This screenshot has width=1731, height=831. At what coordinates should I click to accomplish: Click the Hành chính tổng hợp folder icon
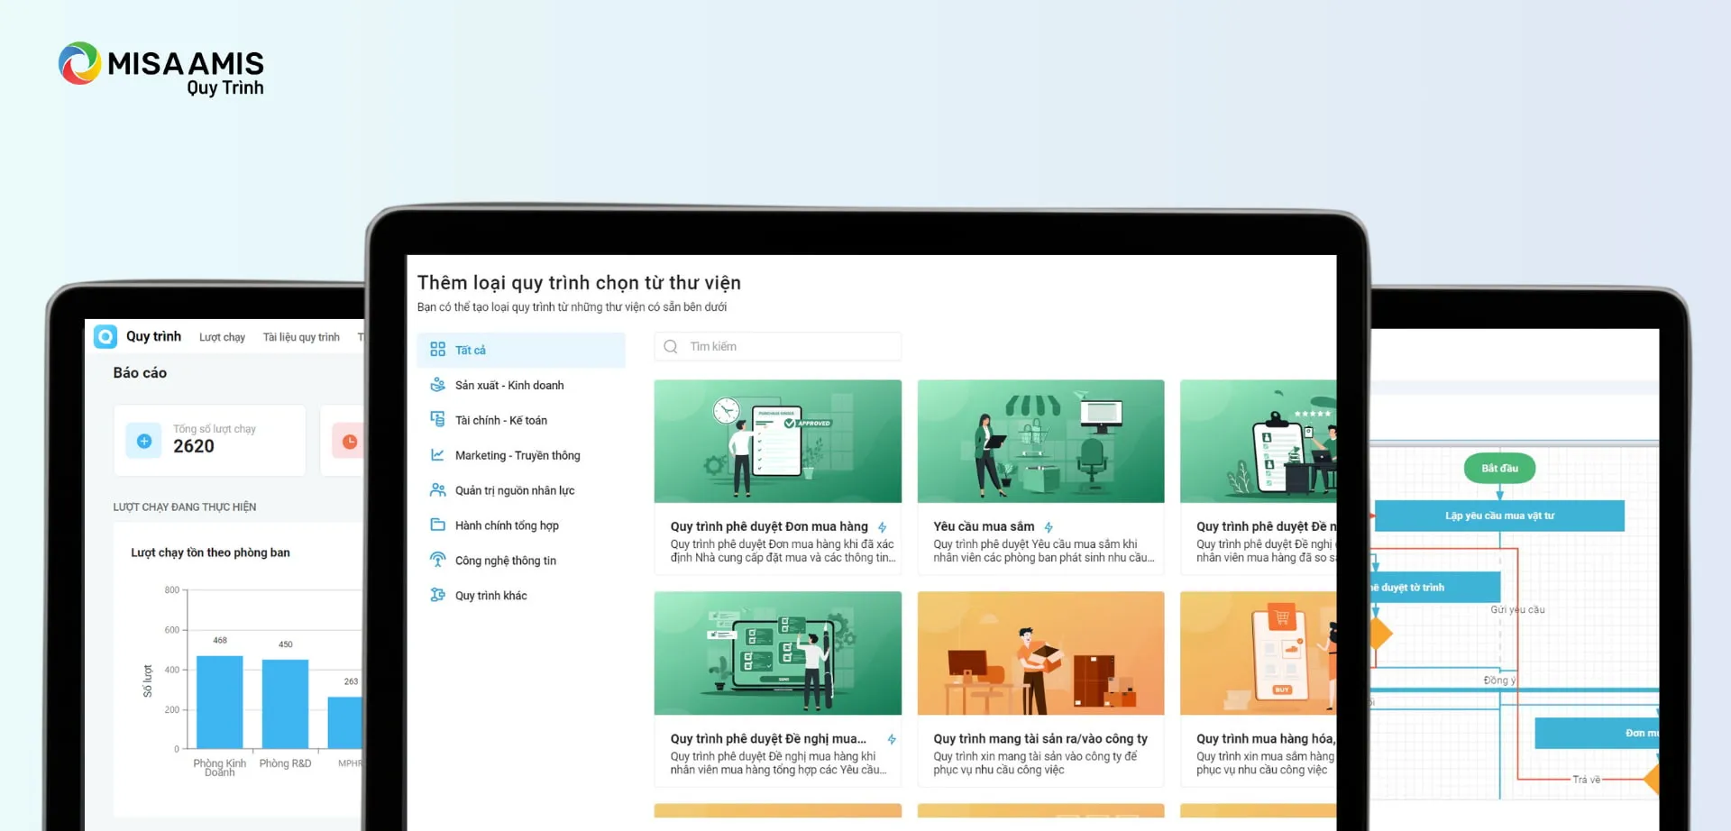coord(437,525)
